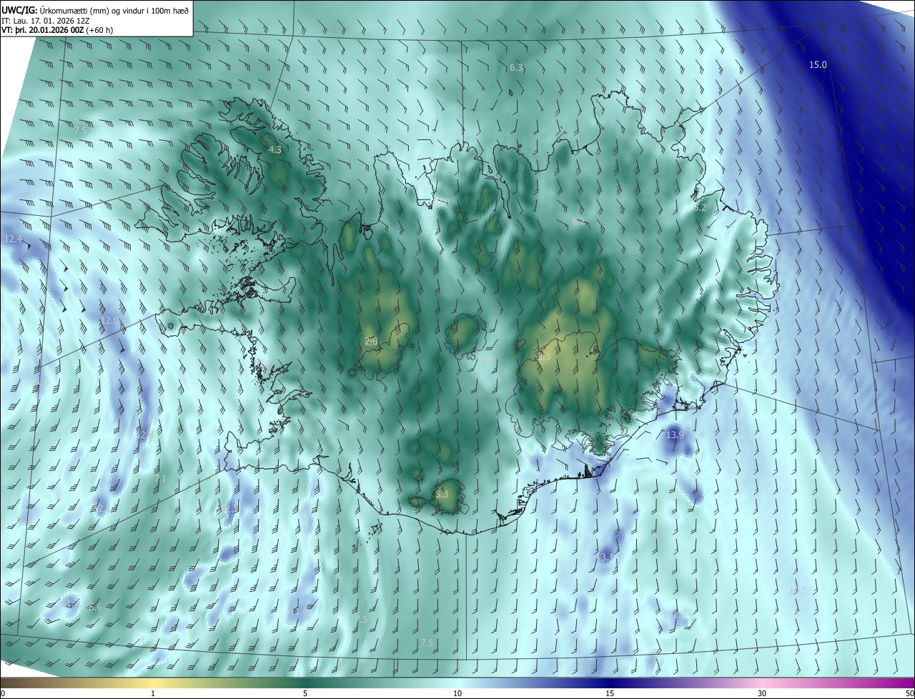Click the '15.0' value label on the map

click(818, 65)
